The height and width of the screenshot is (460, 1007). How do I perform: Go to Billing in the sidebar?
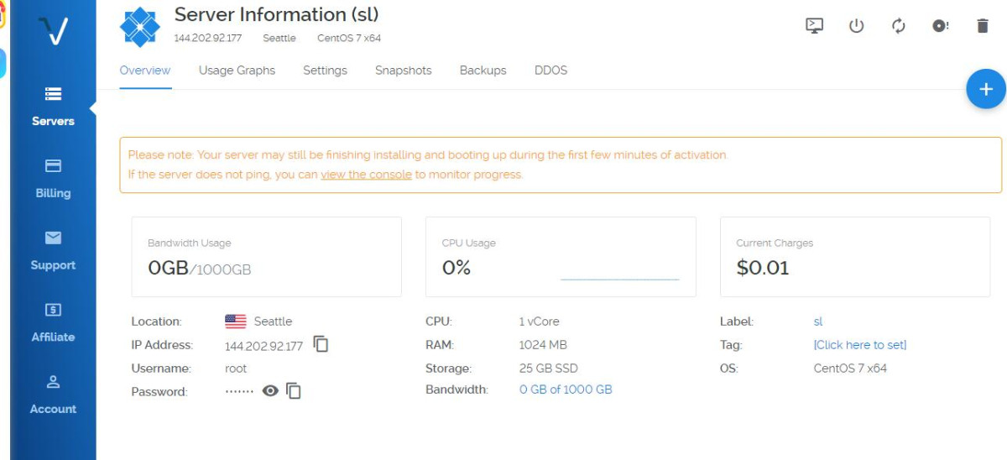pyautogui.click(x=53, y=179)
